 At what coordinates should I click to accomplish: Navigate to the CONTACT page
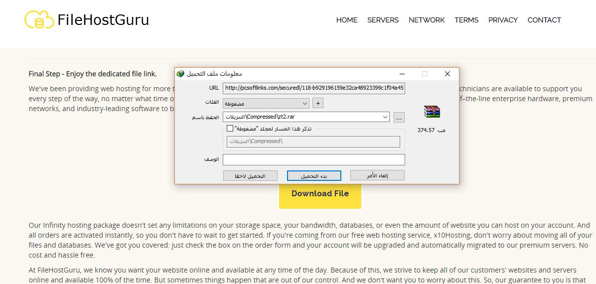(x=544, y=20)
